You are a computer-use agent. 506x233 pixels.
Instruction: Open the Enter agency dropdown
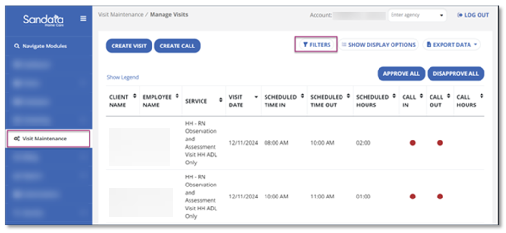point(417,15)
